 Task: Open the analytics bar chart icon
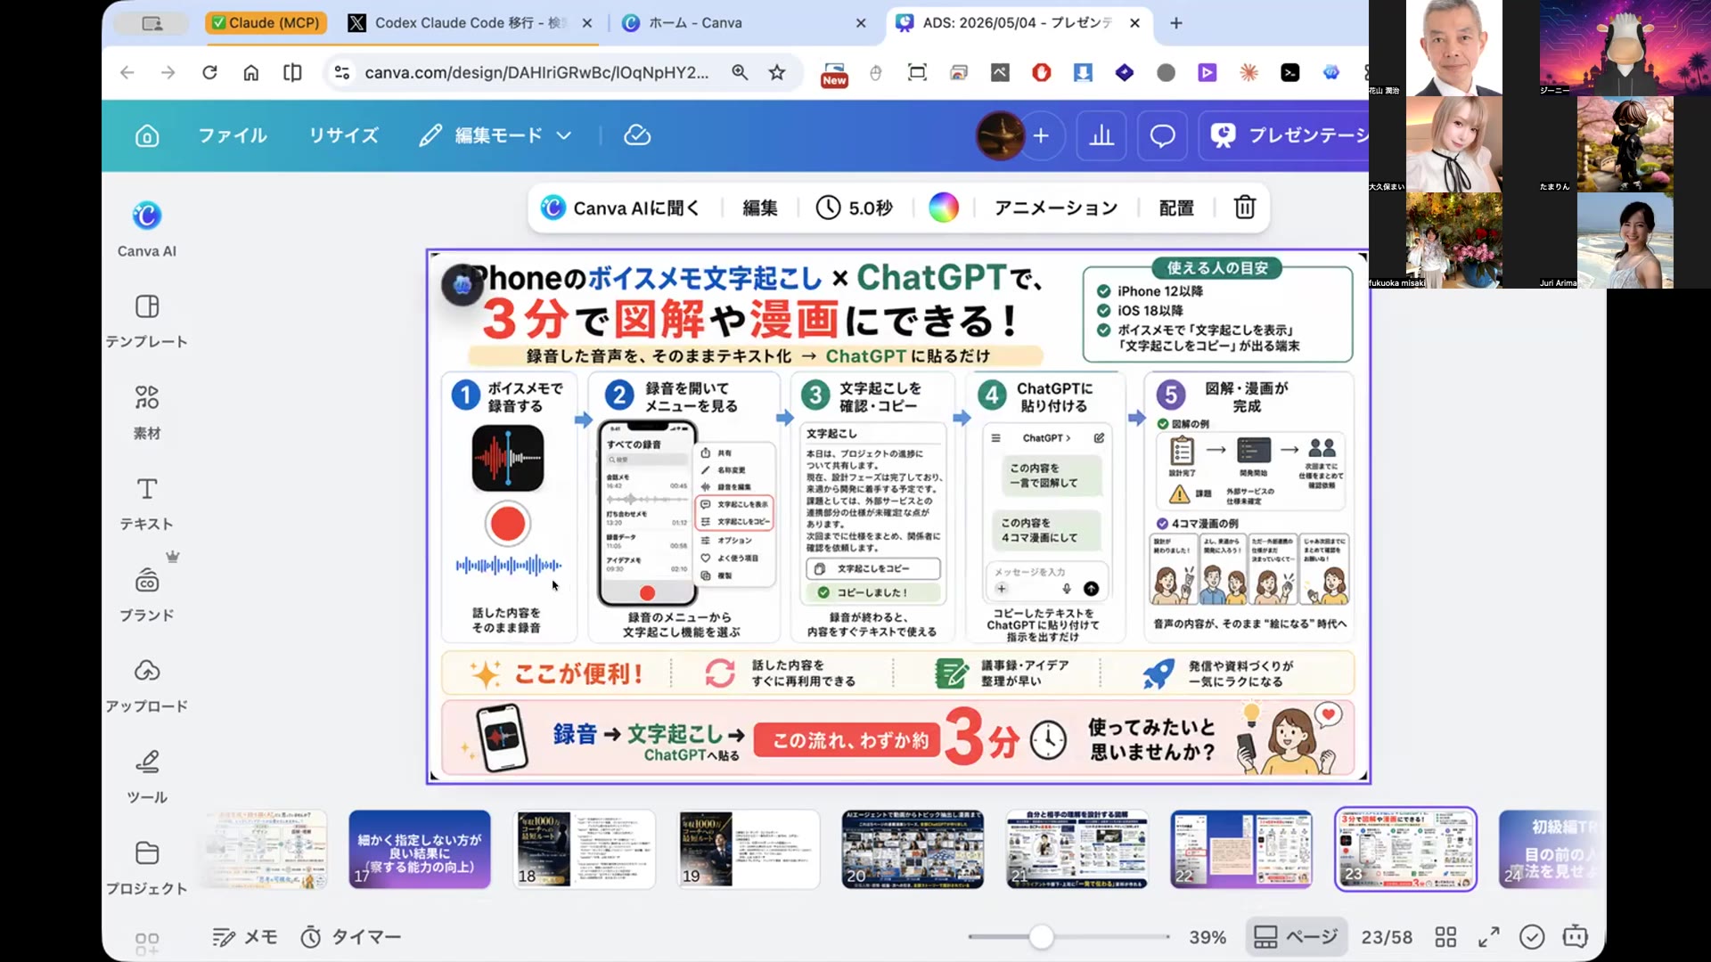(1101, 135)
